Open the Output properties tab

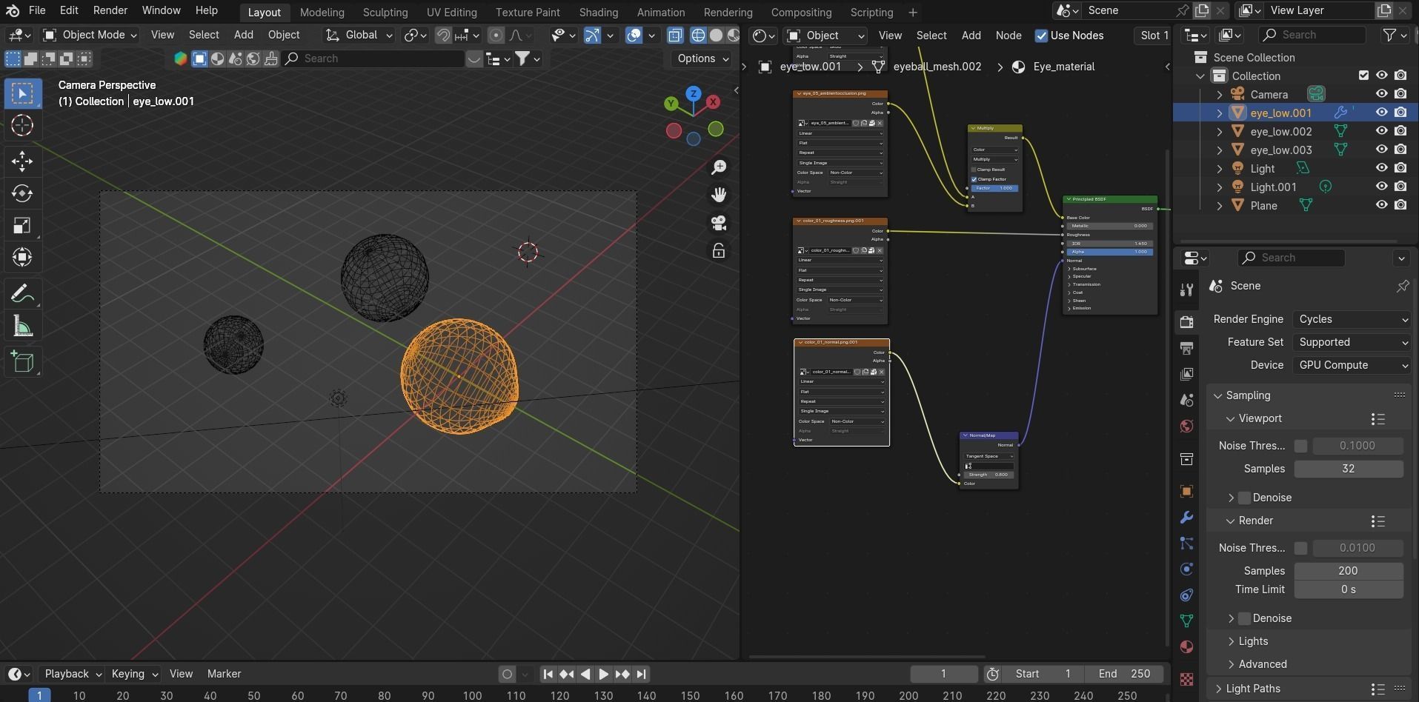tap(1186, 348)
